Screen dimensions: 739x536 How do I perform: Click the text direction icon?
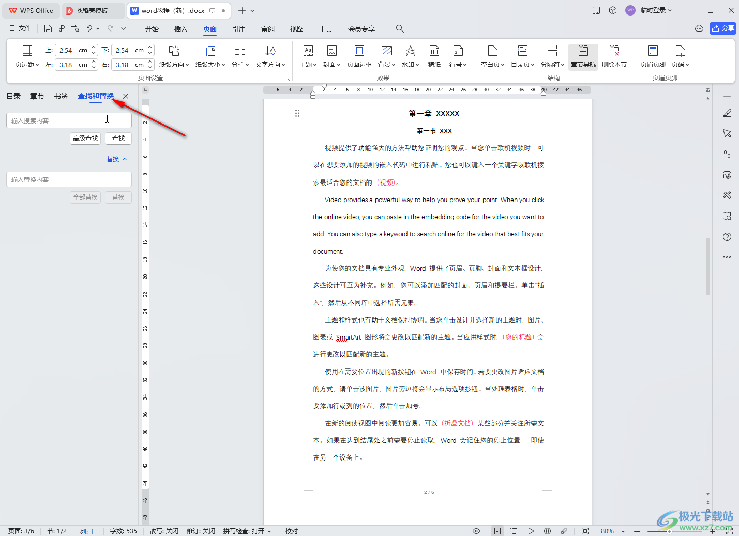point(270,51)
